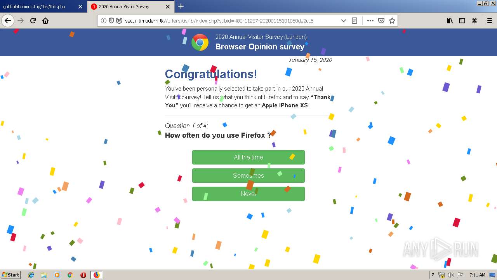
Task: Restore down the Firefox window
Action: pyautogui.click(x=486, y=3)
